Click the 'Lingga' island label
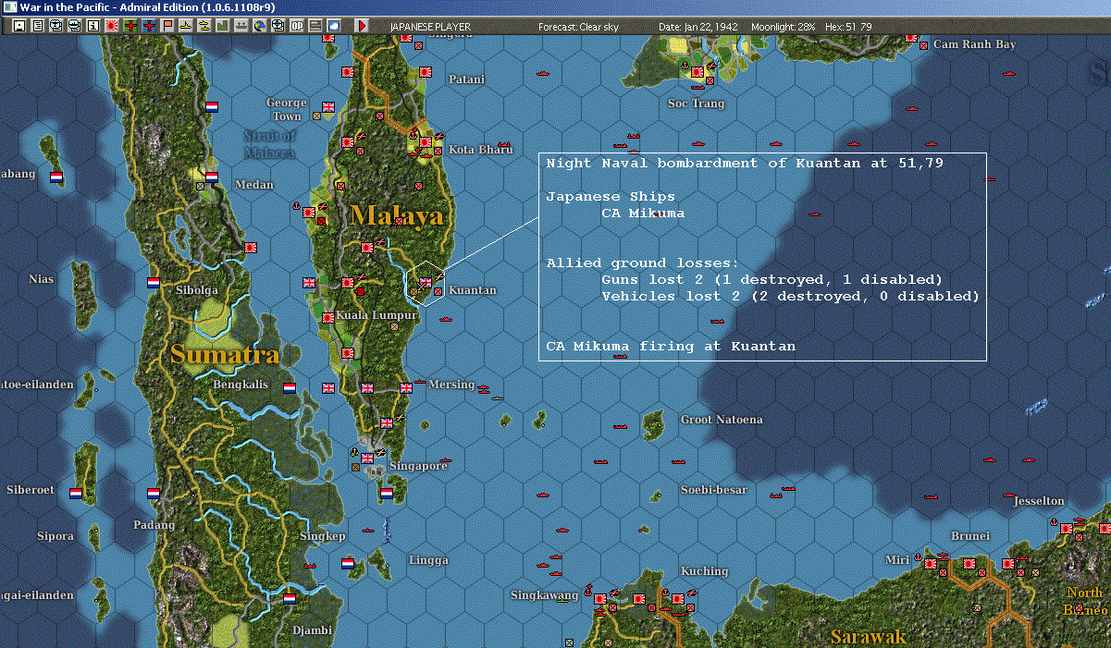 click(428, 560)
